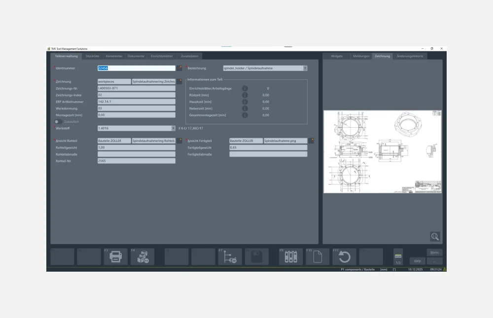Click info icon next to Rüstzeit [min]

245,95
